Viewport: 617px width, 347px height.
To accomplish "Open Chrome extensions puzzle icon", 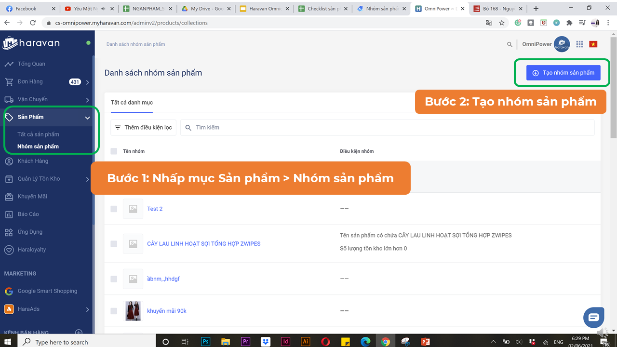I will pyautogui.click(x=569, y=23).
